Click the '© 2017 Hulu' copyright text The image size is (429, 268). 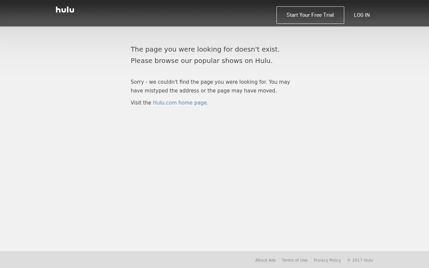[x=360, y=260]
